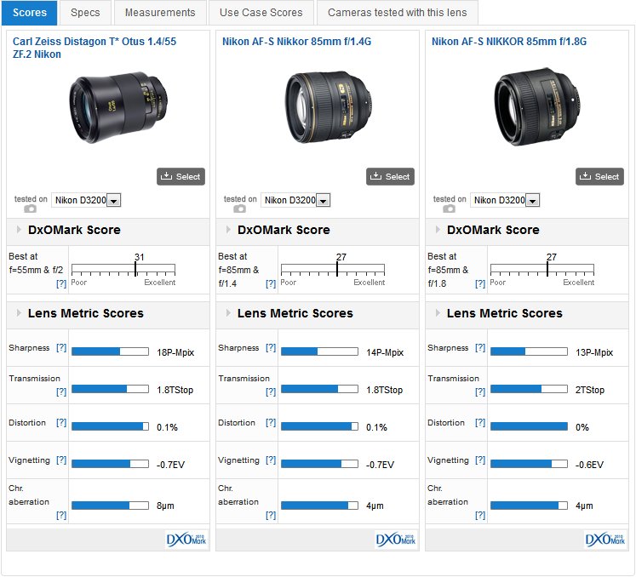
Task: Open Distortion help for Nikkor f/1.4G
Action: [x=271, y=422]
